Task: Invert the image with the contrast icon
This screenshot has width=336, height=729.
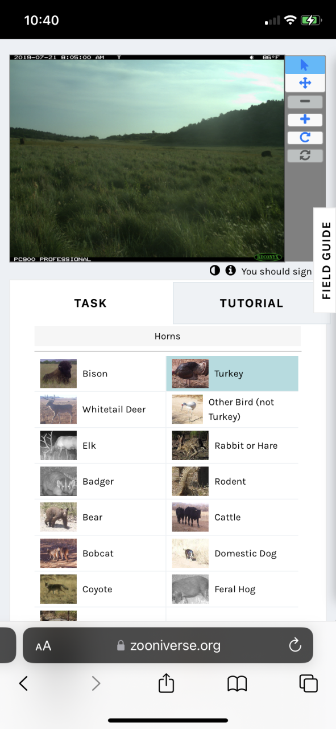Action: pyautogui.click(x=215, y=271)
